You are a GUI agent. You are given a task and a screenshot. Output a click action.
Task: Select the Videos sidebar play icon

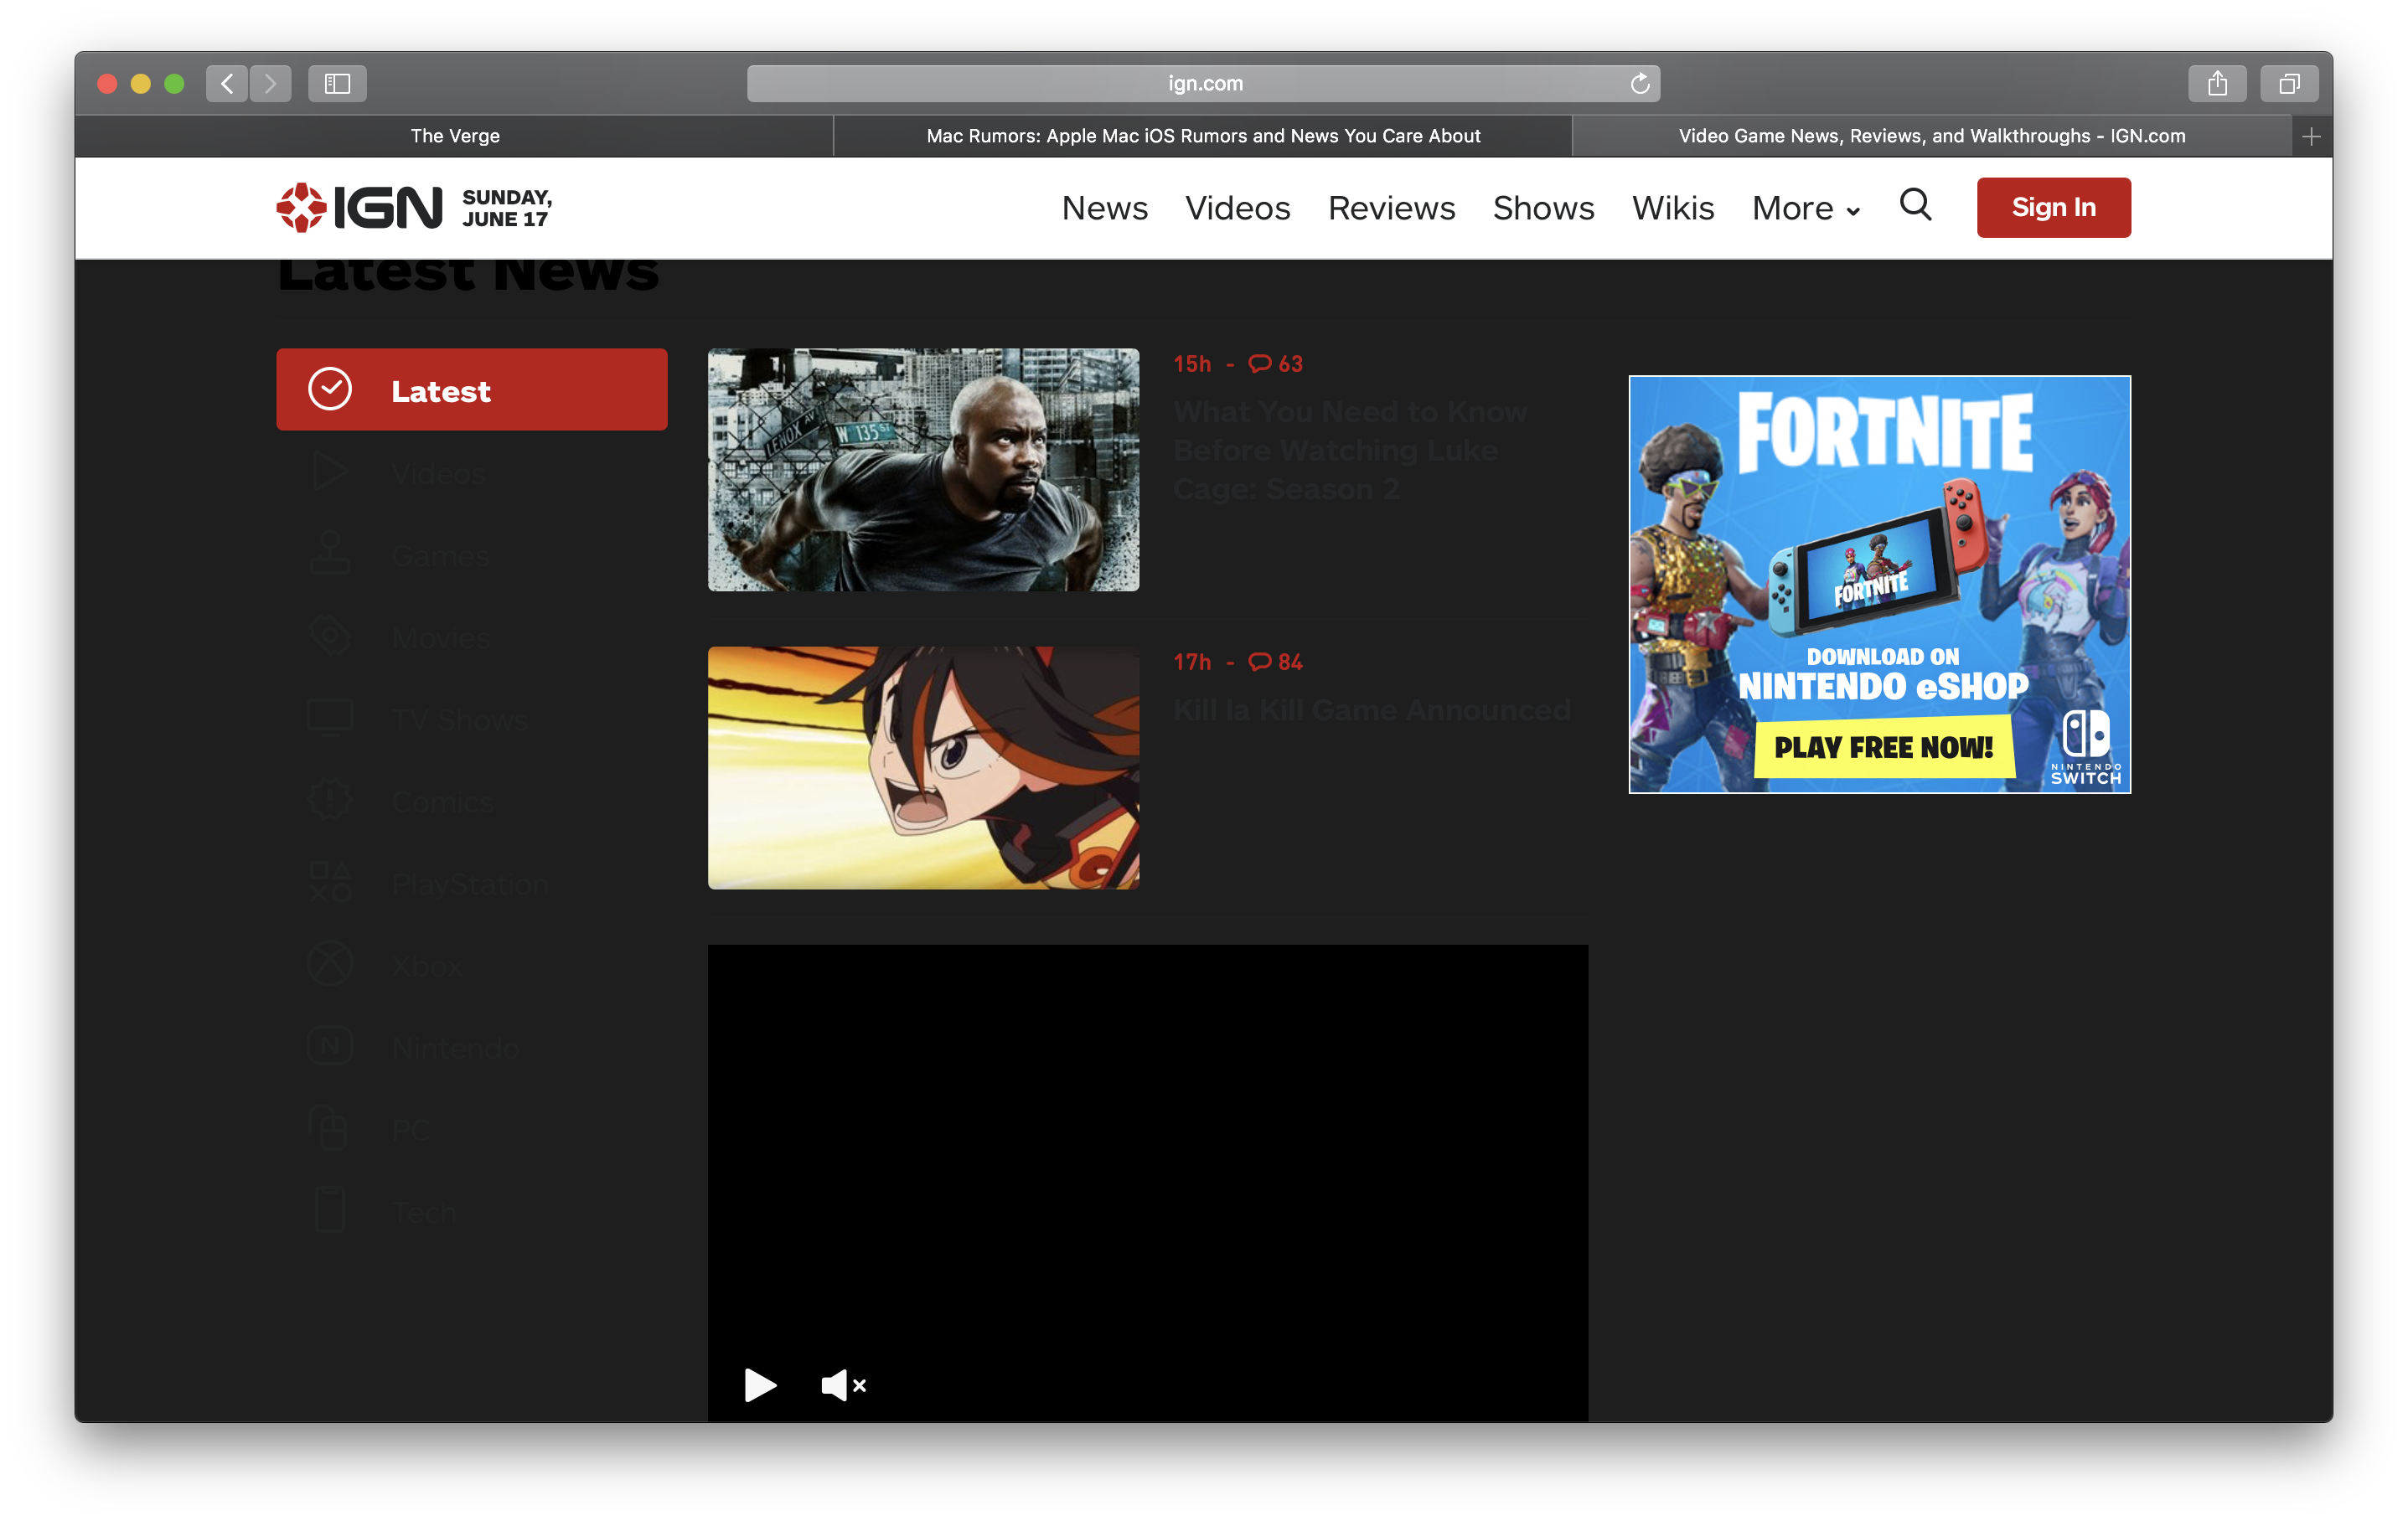329,472
